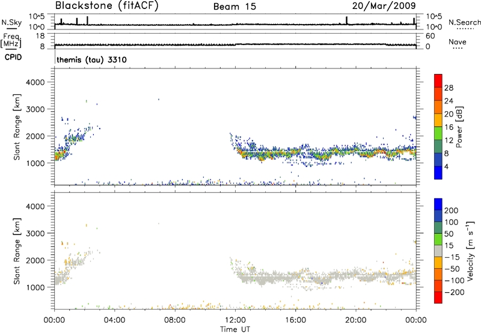Screen dimensions: 481x333
Task: Click the 16:00 time tick label
Action: (x=295, y=320)
